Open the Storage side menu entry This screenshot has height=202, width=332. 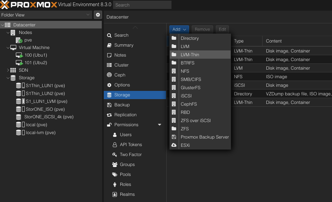point(135,95)
